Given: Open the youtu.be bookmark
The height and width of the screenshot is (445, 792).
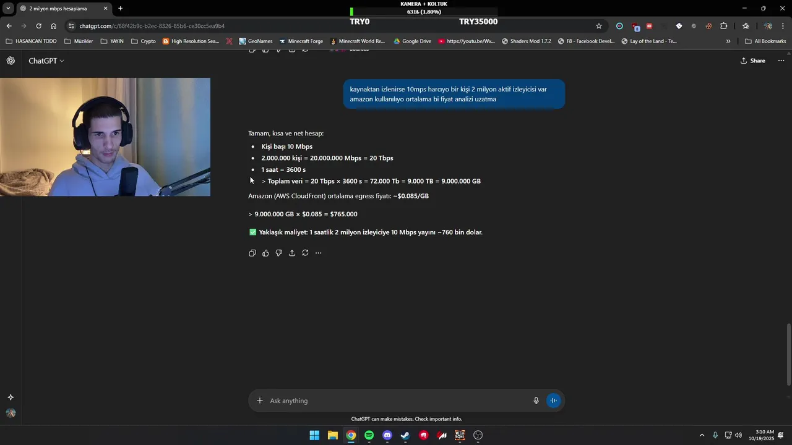Looking at the screenshot, I should click(x=467, y=41).
